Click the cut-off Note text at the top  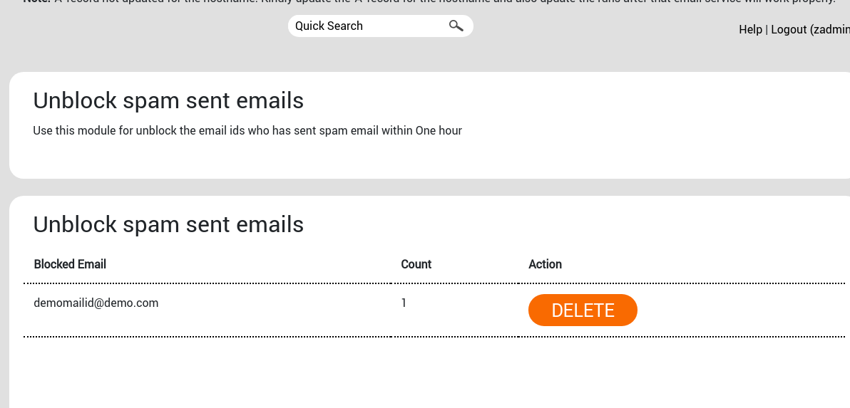428,2
